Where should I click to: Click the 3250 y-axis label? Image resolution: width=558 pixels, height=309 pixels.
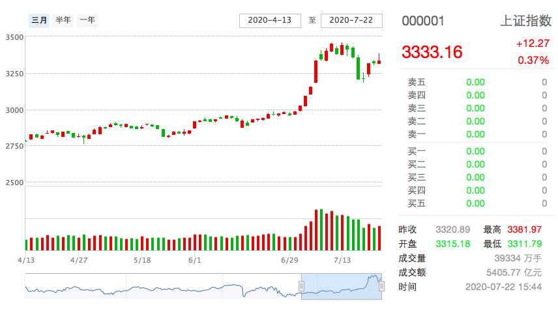click(x=14, y=74)
